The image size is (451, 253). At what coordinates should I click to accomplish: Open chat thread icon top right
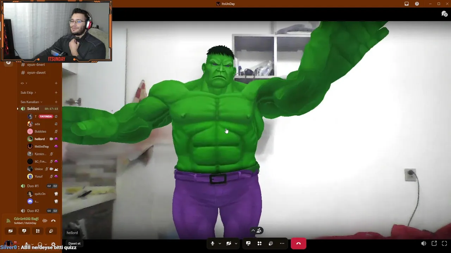(x=444, y=14)
